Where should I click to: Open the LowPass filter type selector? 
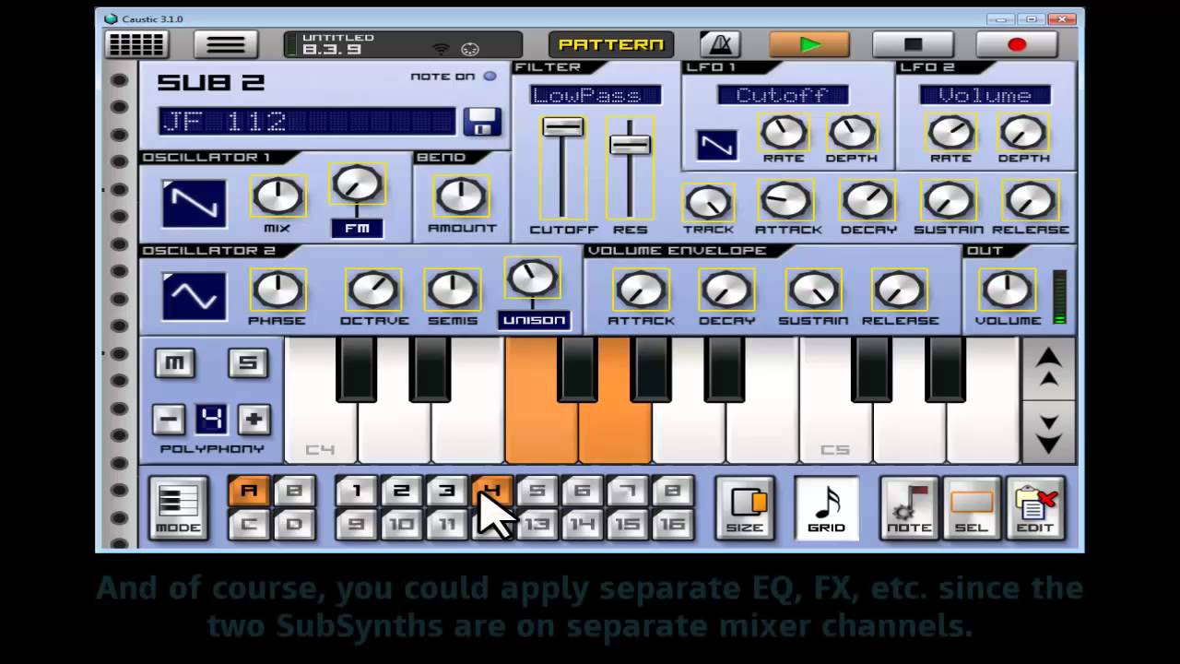click(596, 95)
